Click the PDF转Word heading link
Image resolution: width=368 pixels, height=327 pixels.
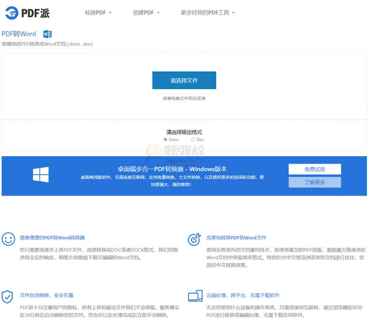(19, 34)
